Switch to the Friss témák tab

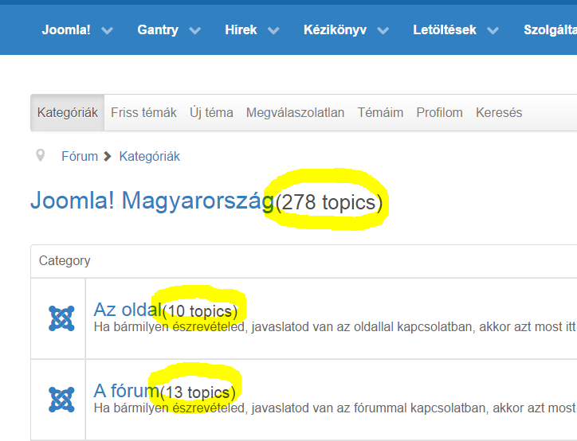tap(143, 112)
